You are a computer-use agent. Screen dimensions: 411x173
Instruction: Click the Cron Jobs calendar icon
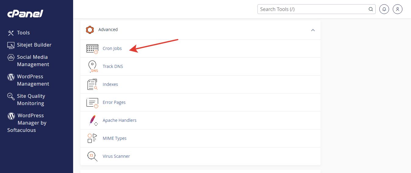pos(92,49)
